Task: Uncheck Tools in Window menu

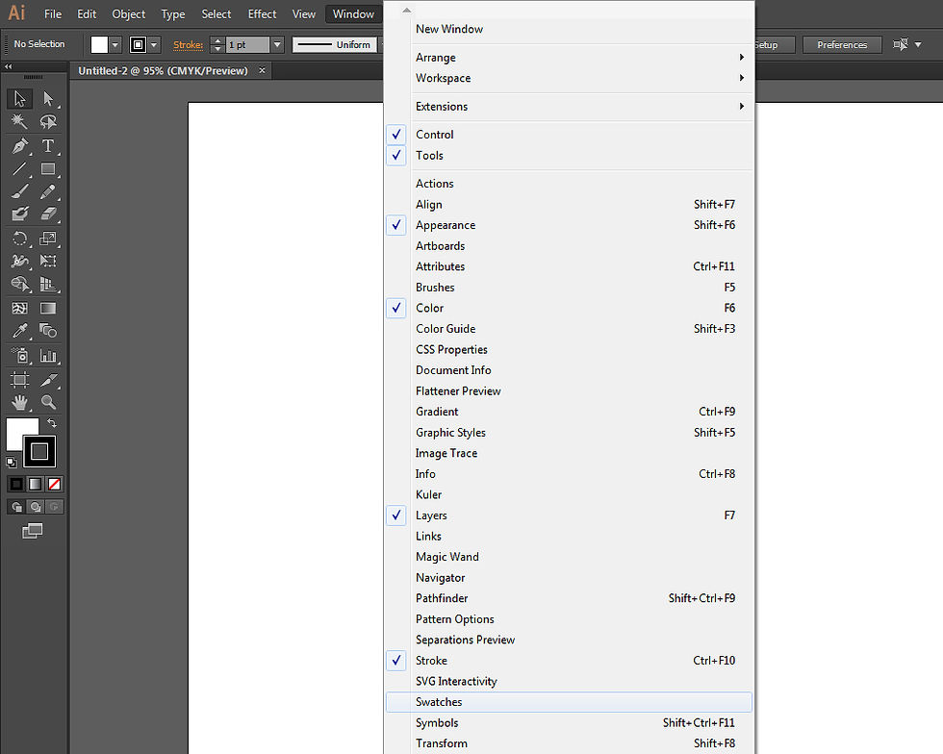Action: (x=569, y=155)
